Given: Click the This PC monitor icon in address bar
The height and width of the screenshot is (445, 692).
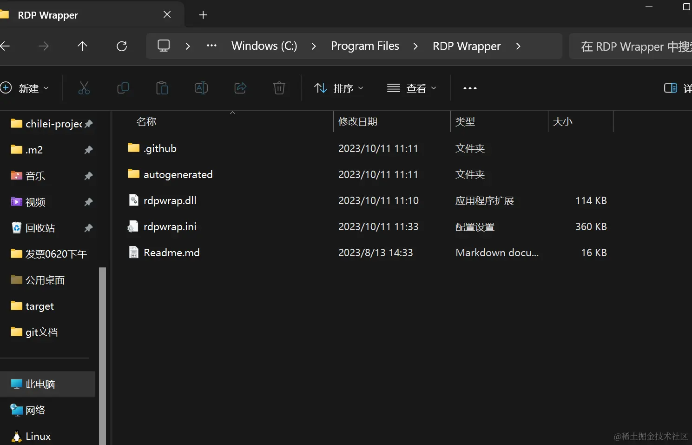Looking at the screenshot, I should point(164,46).
